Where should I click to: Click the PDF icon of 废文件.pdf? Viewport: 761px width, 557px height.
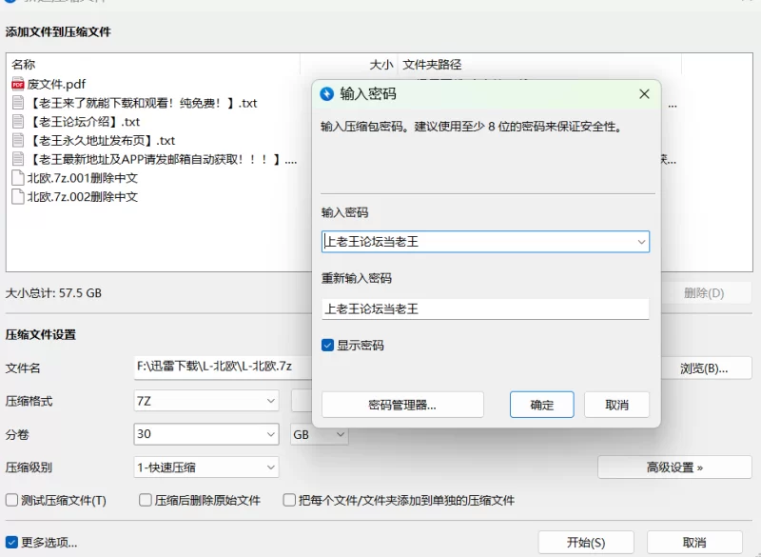point(17,84)
